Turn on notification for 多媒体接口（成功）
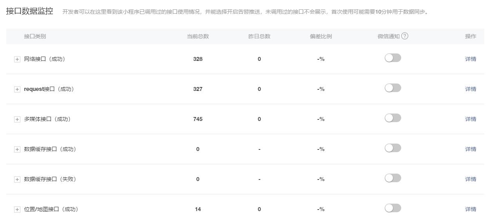This screenshot has height=222, width=489. [393, 118]
